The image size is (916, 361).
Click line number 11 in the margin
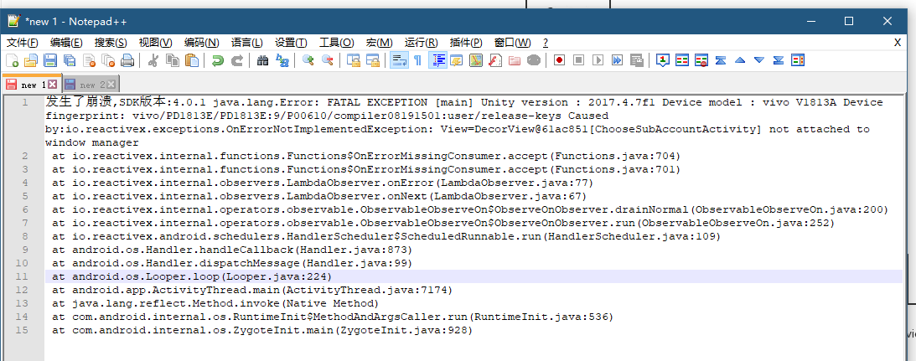click(x=22, y=276)
